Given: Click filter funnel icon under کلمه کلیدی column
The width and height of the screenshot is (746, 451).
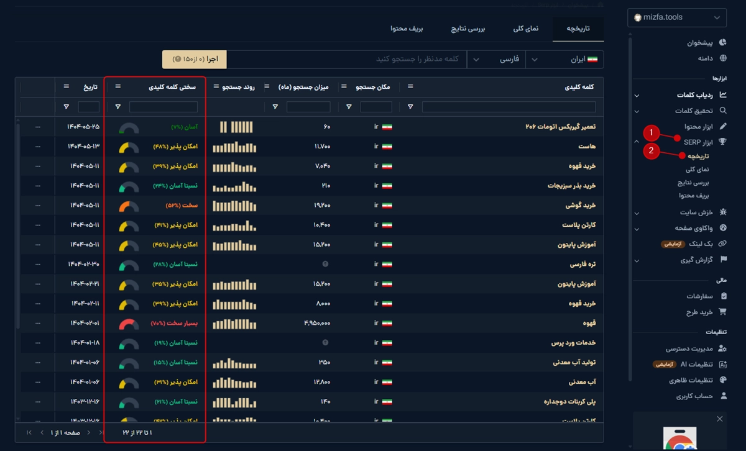Looking at the screenshot, I should pyautogui.click(x=410, y=107).
